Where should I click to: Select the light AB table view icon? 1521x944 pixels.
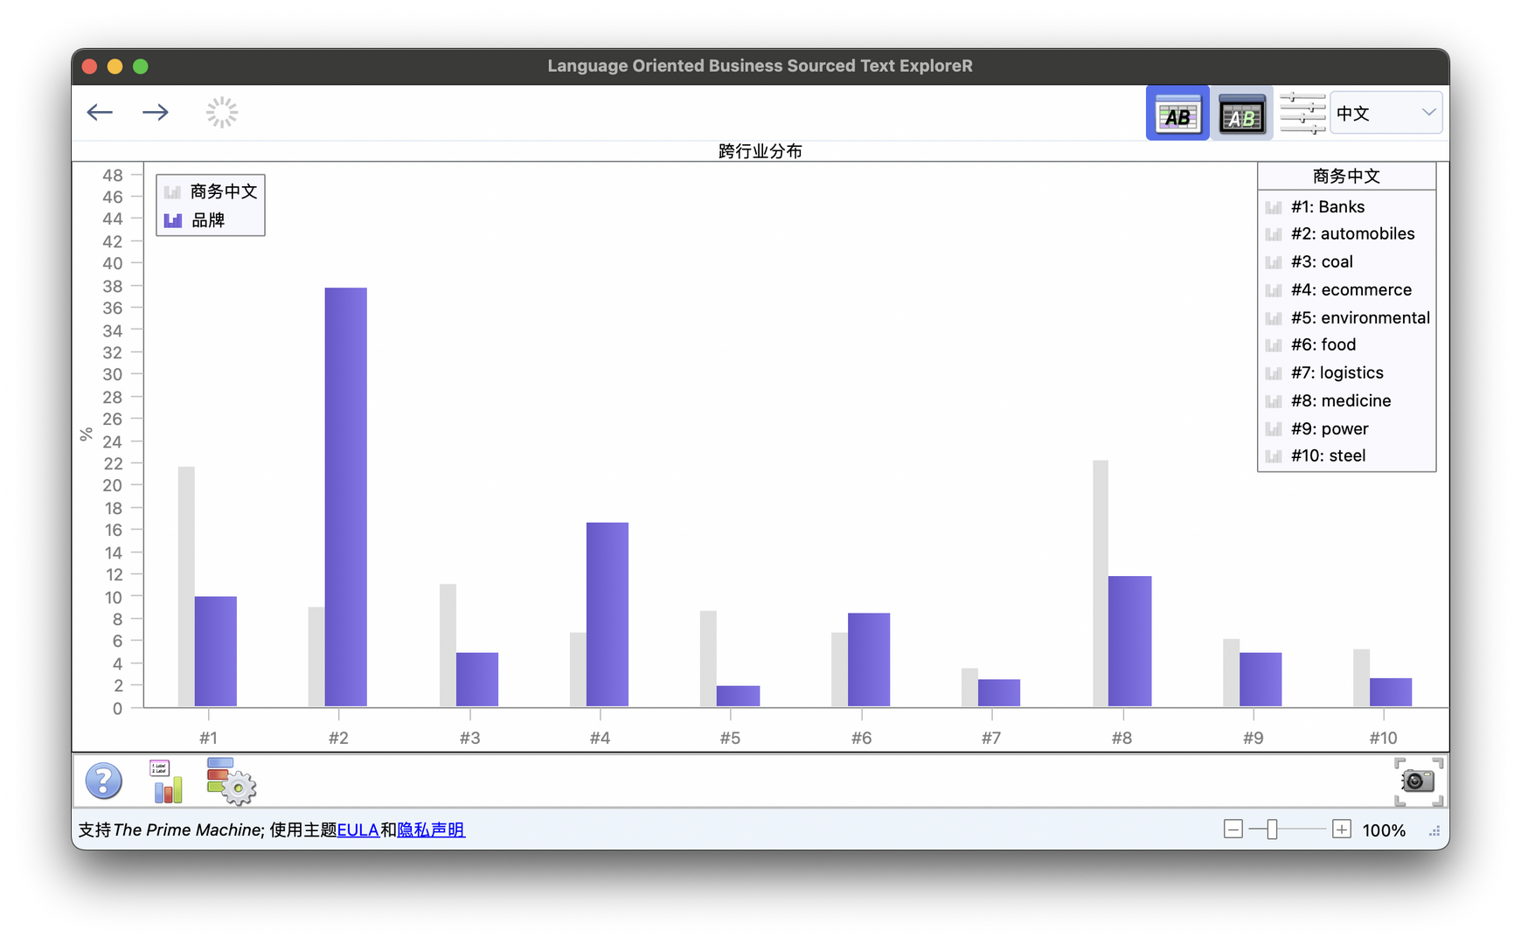[1177, 113]
